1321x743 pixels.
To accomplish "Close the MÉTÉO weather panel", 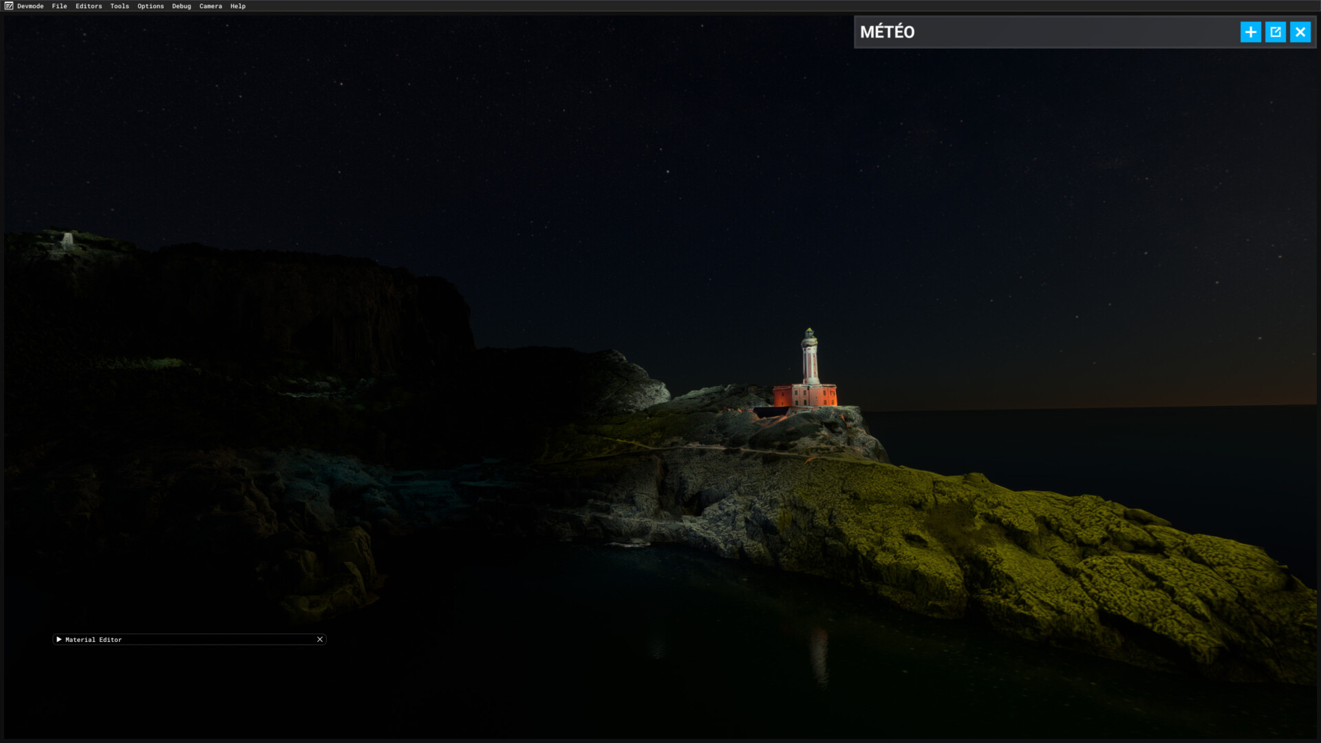I will pyautogui.click(x=1300, y=32).
